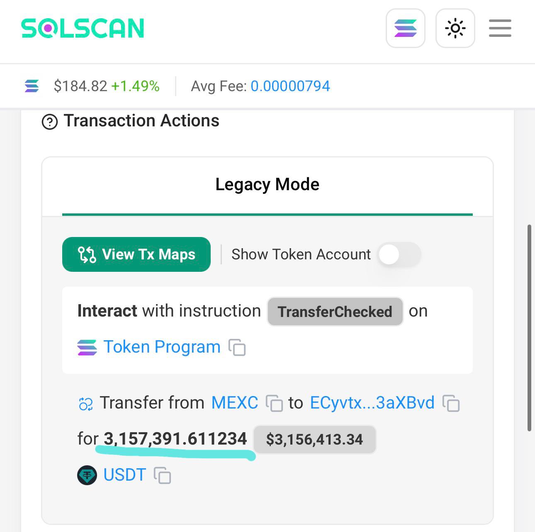Click the USDT Tether token icon
Viewport: 535px width, 532px height.
[87, 475]
